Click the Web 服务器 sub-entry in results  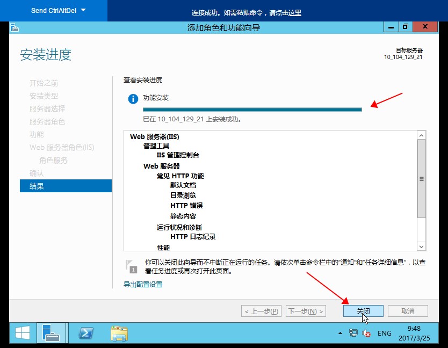[162, 166]
